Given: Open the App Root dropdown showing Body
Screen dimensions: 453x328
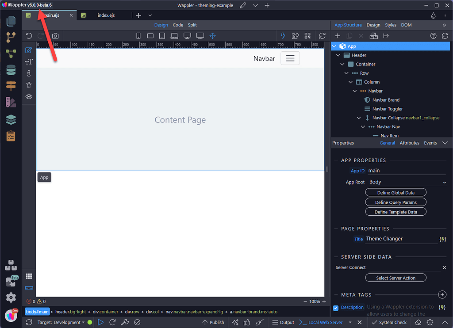Looking at the screenshot, I should pyautogui.click(x=407, y=182).
